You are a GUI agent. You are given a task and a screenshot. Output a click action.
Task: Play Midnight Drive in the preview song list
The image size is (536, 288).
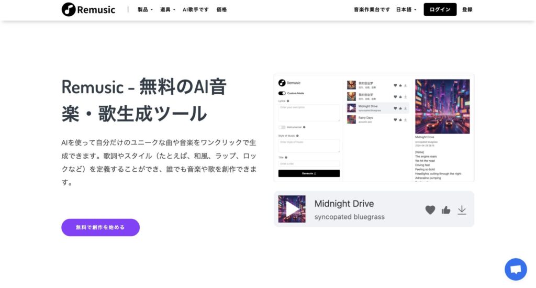(x=351, y=108)
